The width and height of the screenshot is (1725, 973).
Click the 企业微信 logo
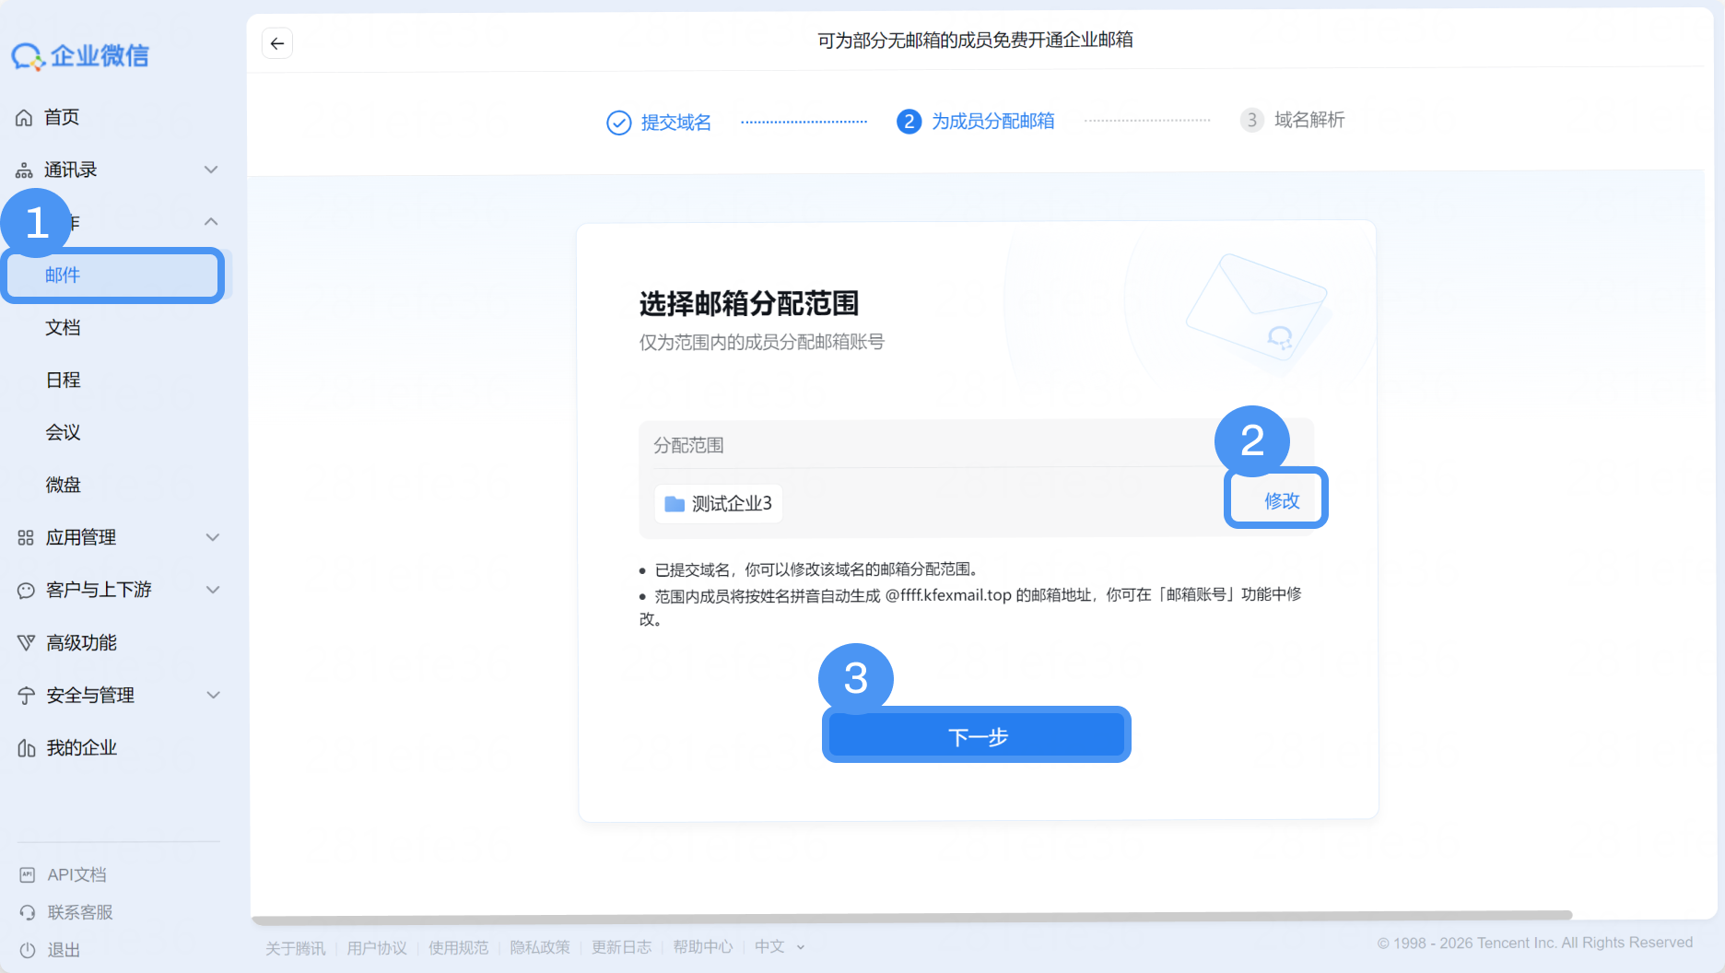click(x=80, y=56)
